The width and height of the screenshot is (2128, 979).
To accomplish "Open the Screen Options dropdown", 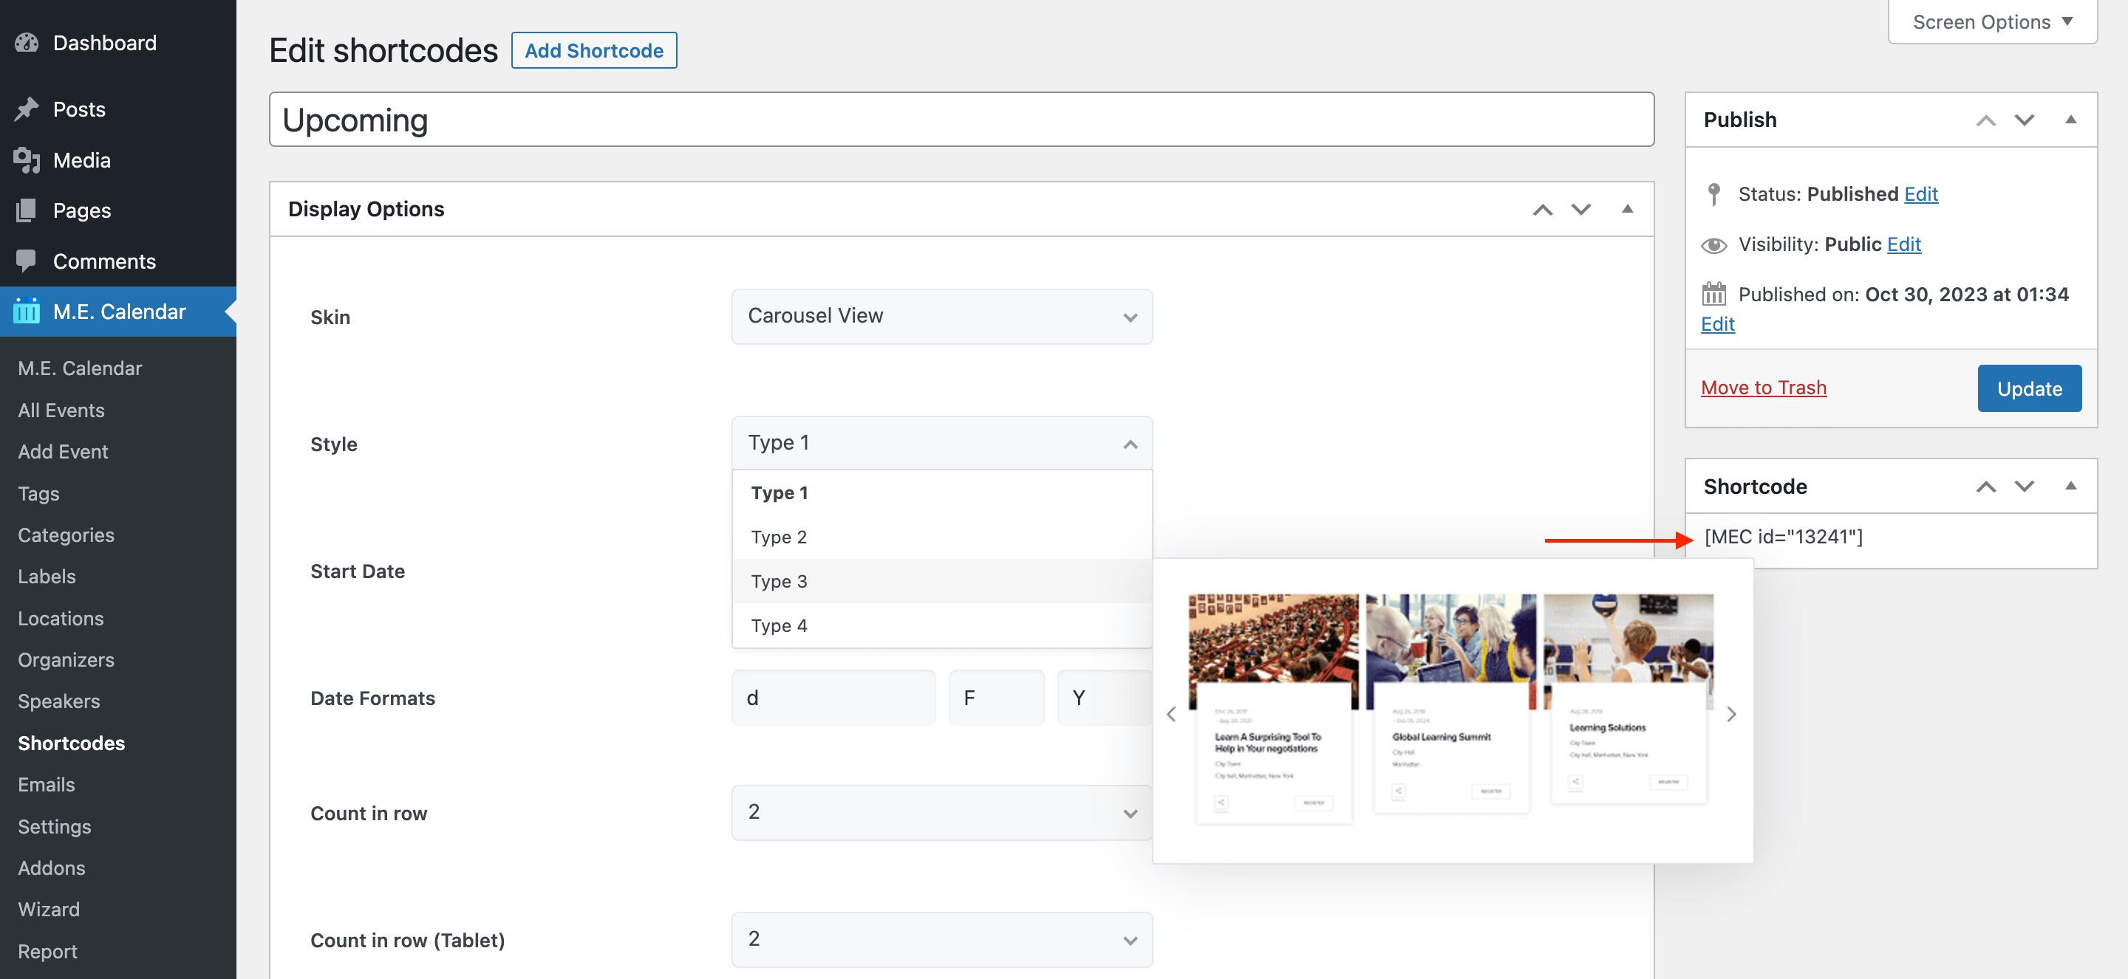I will coord(1992,22).
